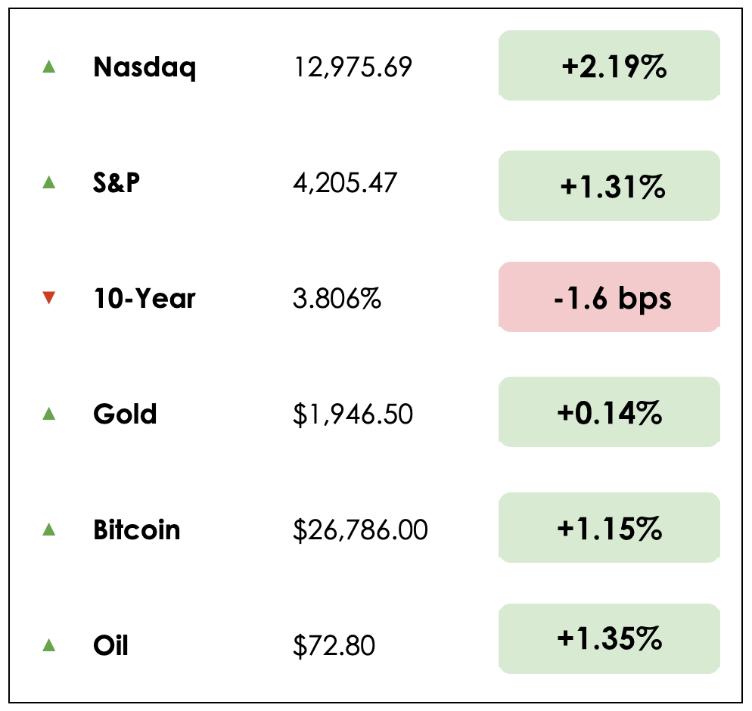Click the Bitcoin price $26,786.00
Viewport: 752px width, 711px height.
pos(360,530)
